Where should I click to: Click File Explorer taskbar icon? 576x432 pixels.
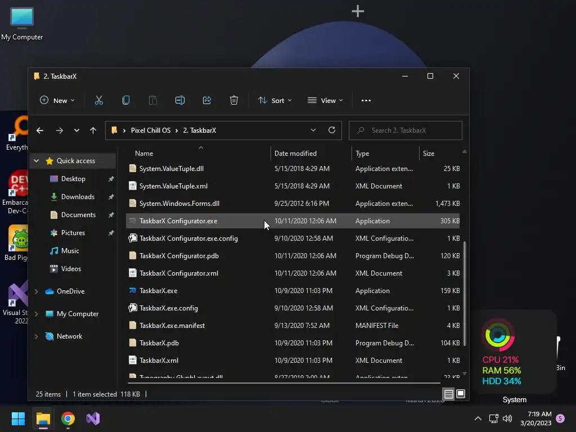pyautogui.click(x=43, y=418)
